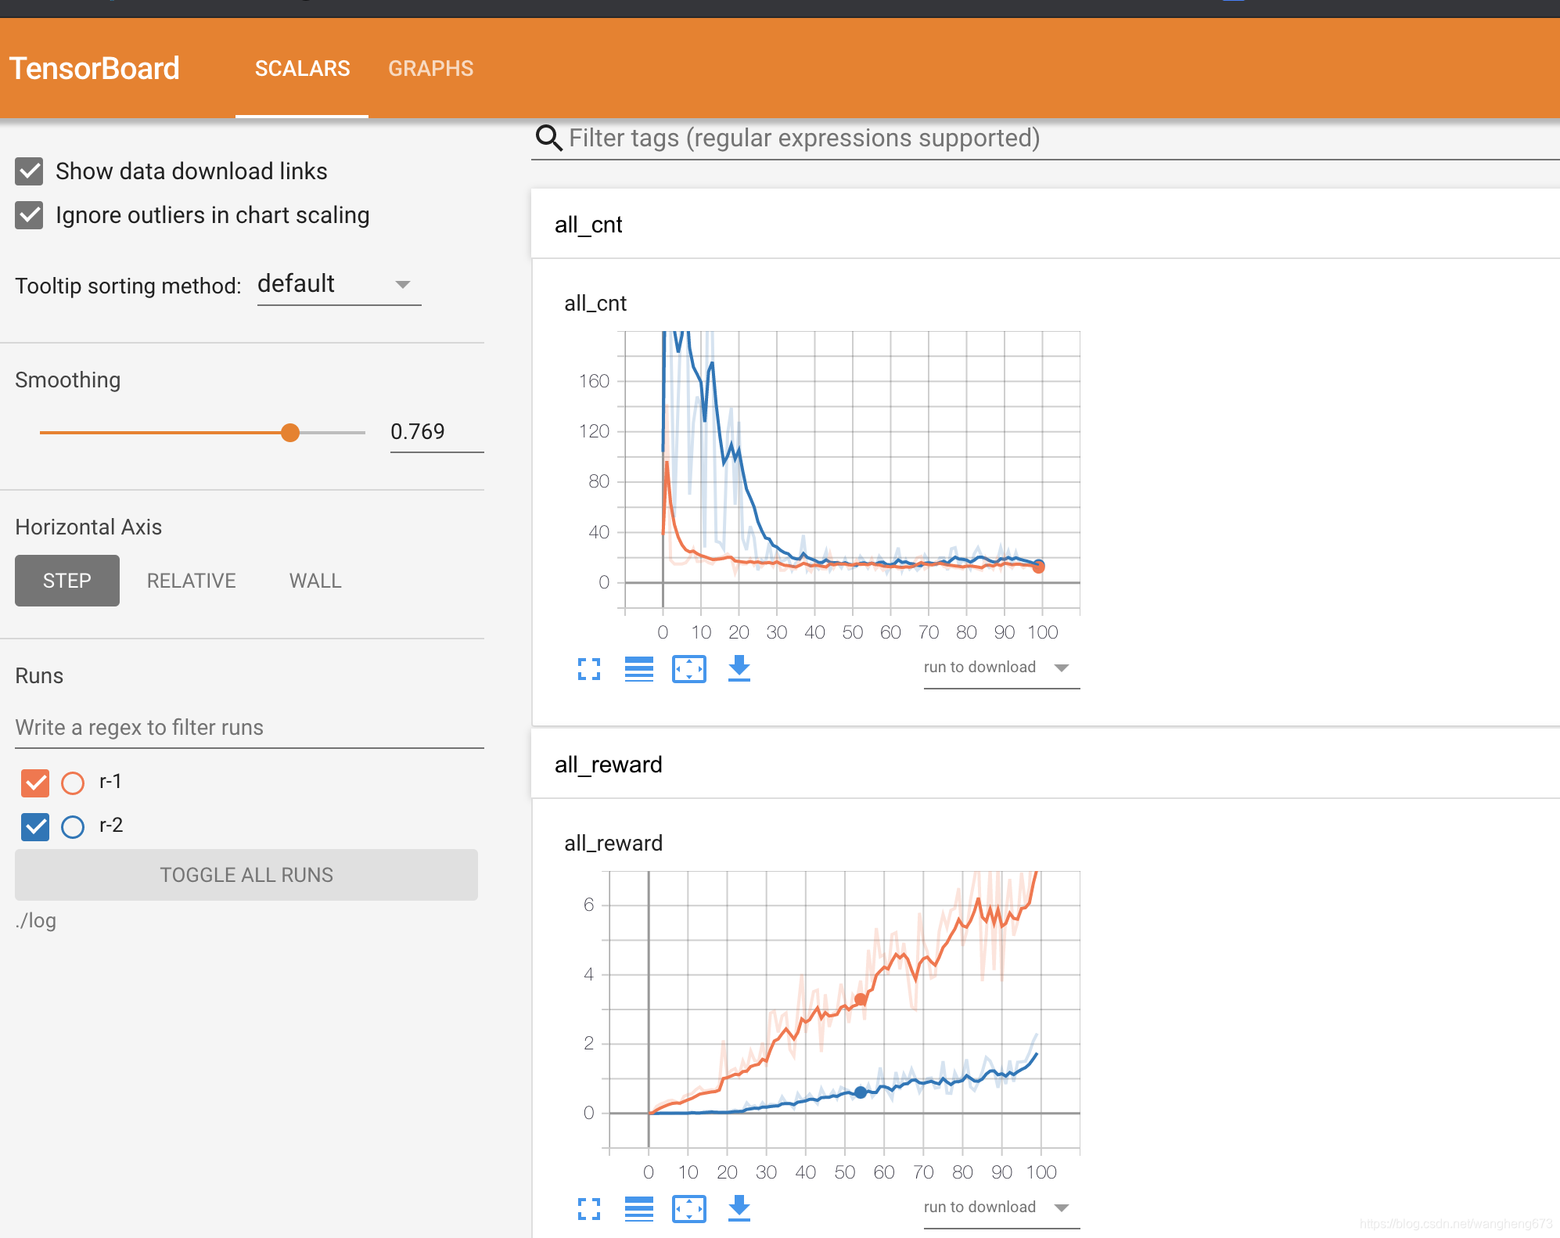Uncheck Show data download links

pos(30,171)
